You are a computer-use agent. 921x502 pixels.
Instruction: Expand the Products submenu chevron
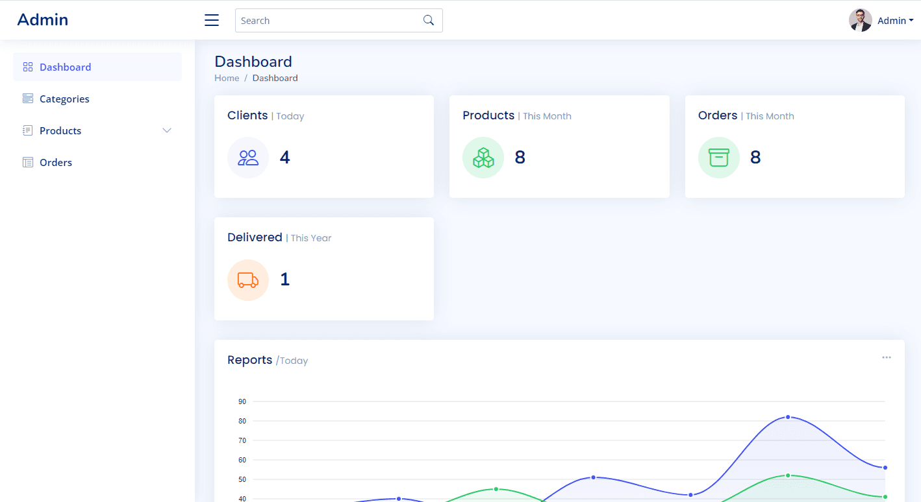pos(167,130)
